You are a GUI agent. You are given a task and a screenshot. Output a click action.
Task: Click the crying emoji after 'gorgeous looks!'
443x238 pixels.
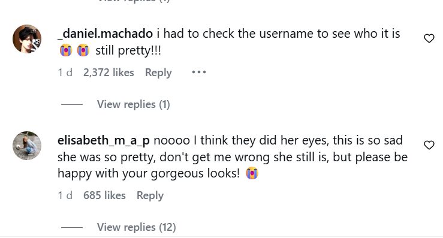tap(252, 173)
